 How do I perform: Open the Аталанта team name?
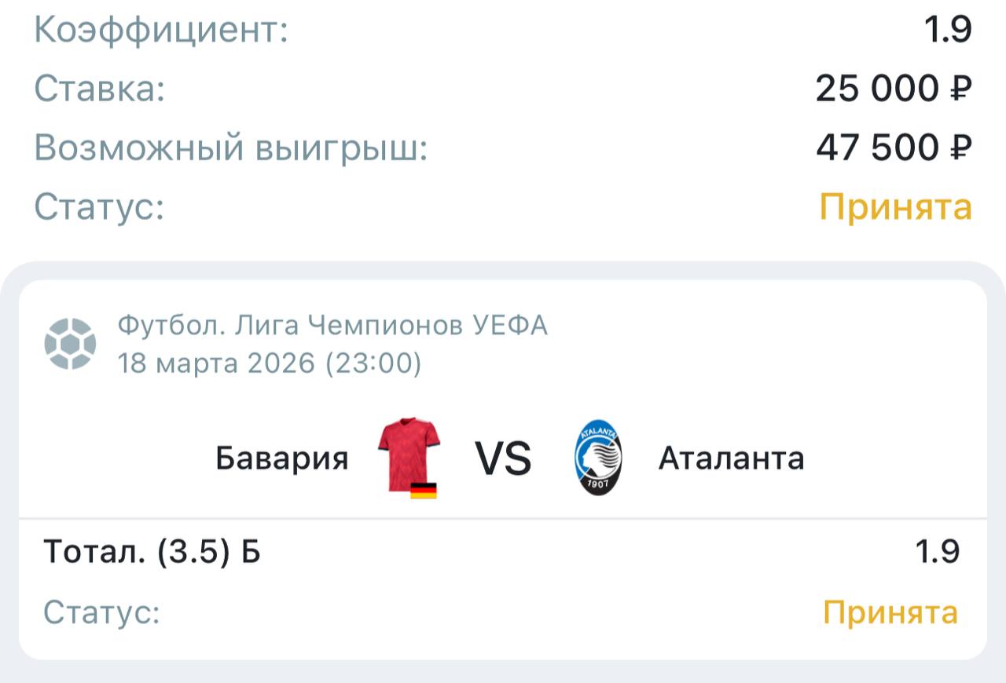pyautogui.click(x=731, y=458)
